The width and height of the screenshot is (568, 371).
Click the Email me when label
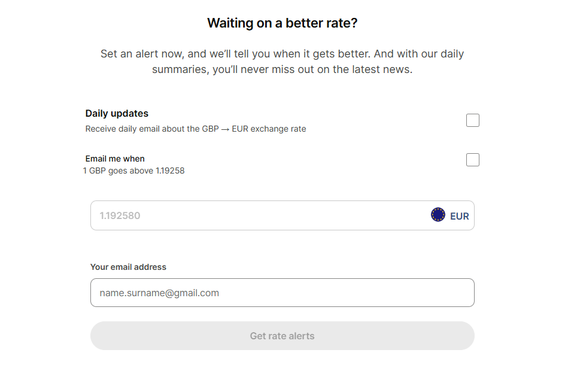click(115, 159)
